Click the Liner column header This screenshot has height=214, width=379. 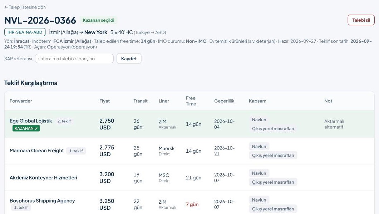(164, 101)
